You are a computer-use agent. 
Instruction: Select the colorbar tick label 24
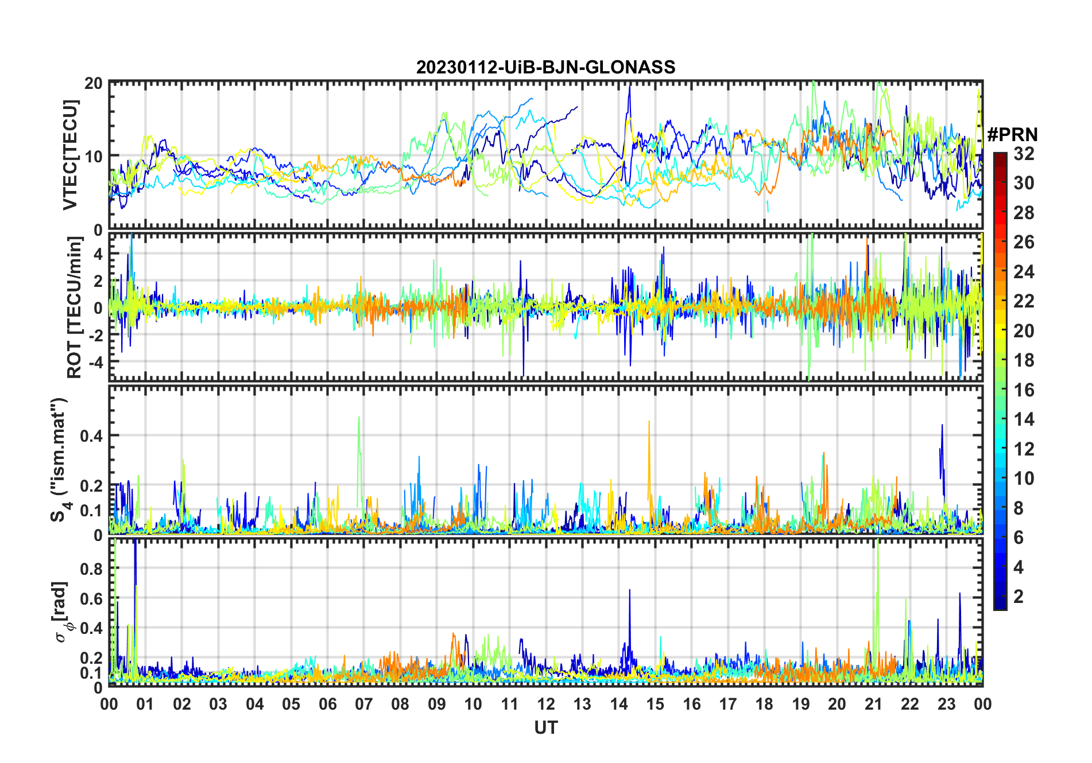point(1024,272)
